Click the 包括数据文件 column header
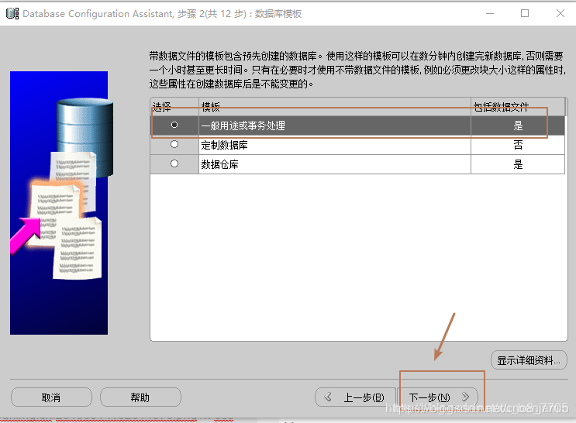 [518, 107]
